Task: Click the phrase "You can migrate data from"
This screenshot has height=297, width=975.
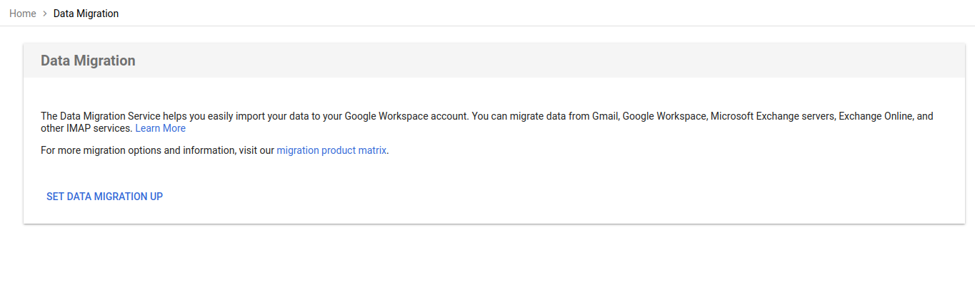Action: 531,115
